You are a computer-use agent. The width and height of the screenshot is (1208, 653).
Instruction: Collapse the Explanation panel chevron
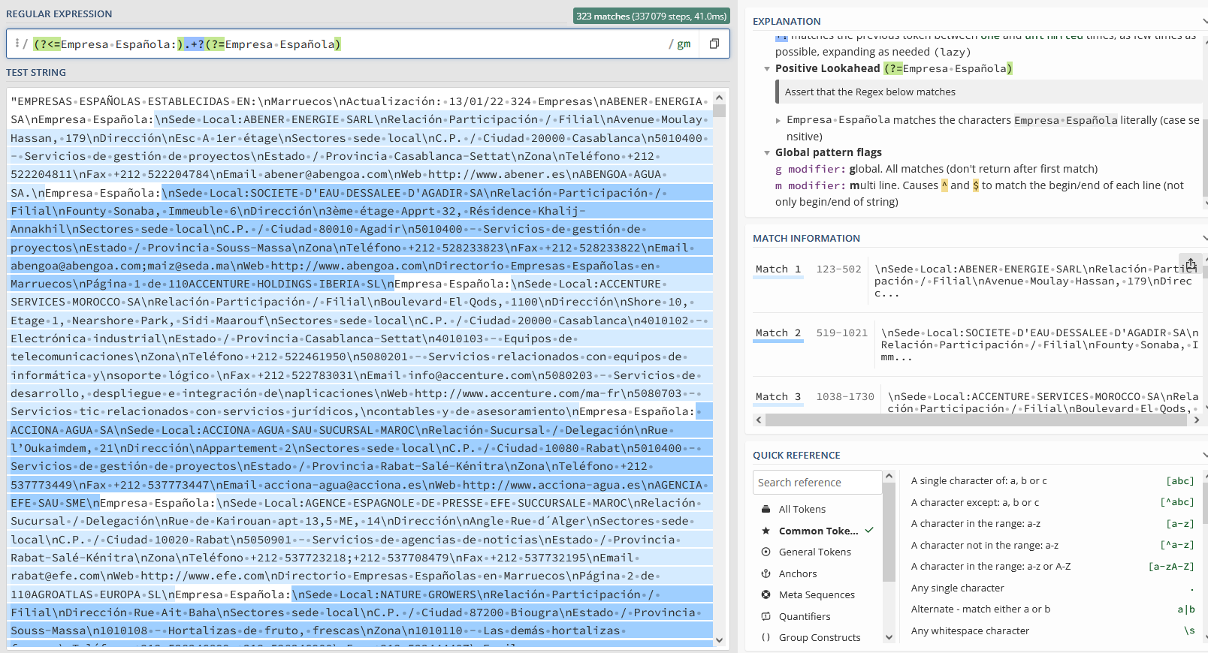(1204, 21)
